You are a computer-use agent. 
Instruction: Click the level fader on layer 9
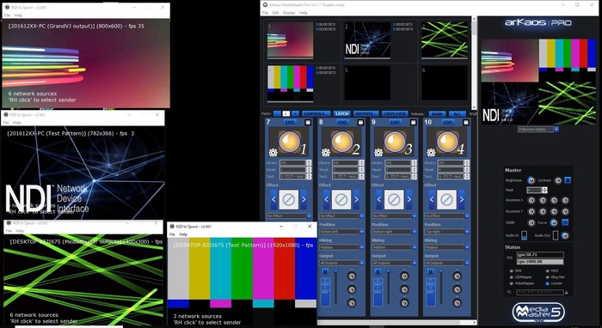[388, 287]
